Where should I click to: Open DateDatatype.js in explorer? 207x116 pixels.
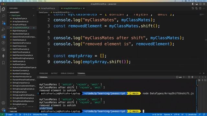pos(19,40)
